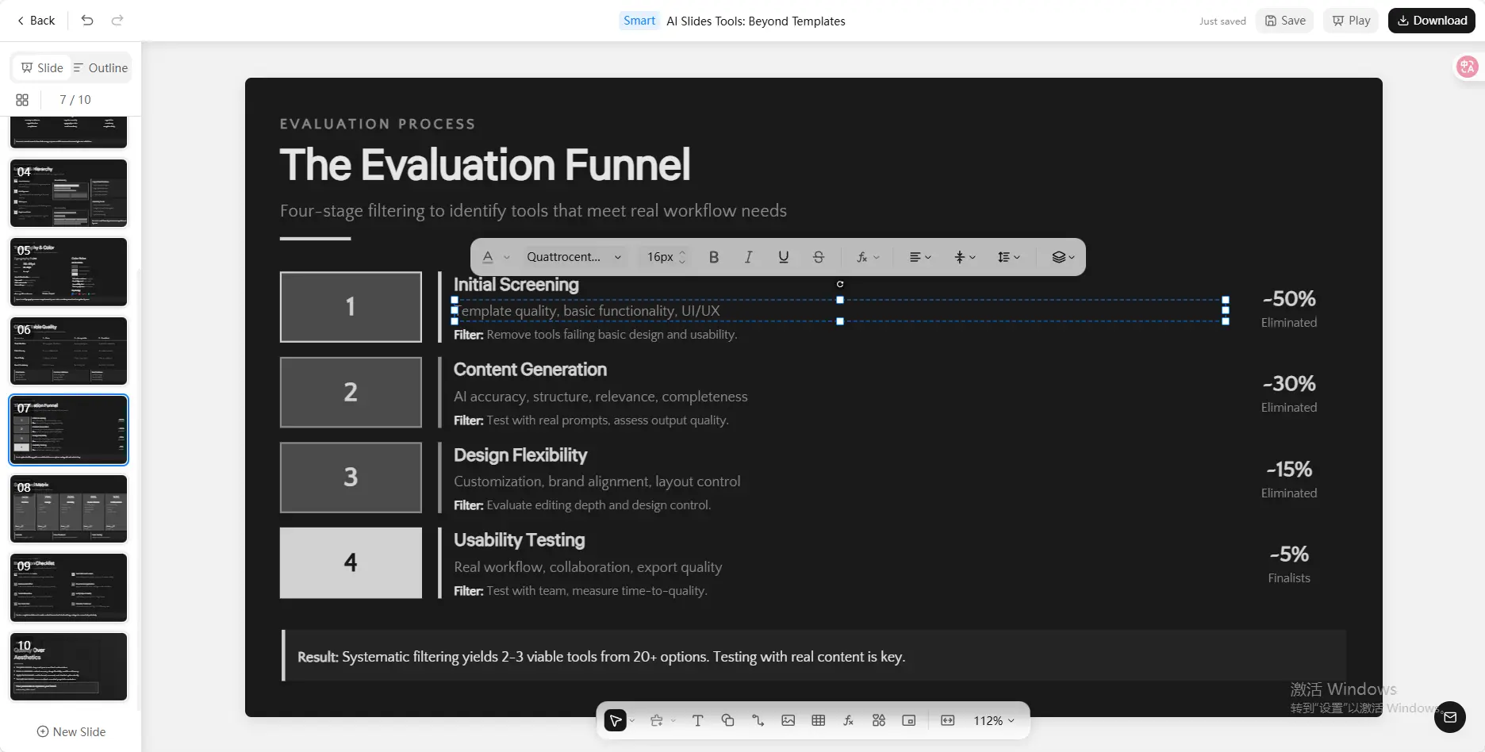The width and height of the screenshot is (1485, 752).
Task: Insert a formula from bottom toolbar
Action: click(848, 720)
